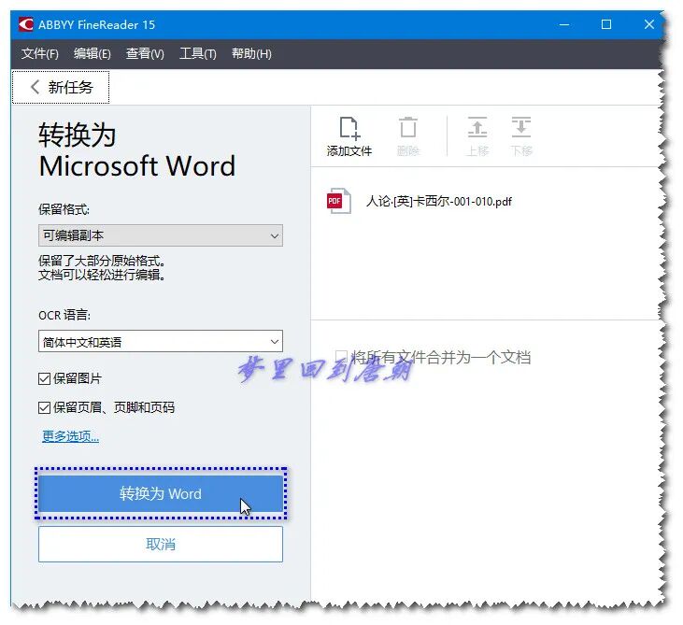Click the Move Up (上移) icon
Viewport: 683px width, 625px height.
pyautogui.click(x=477, y=127)
